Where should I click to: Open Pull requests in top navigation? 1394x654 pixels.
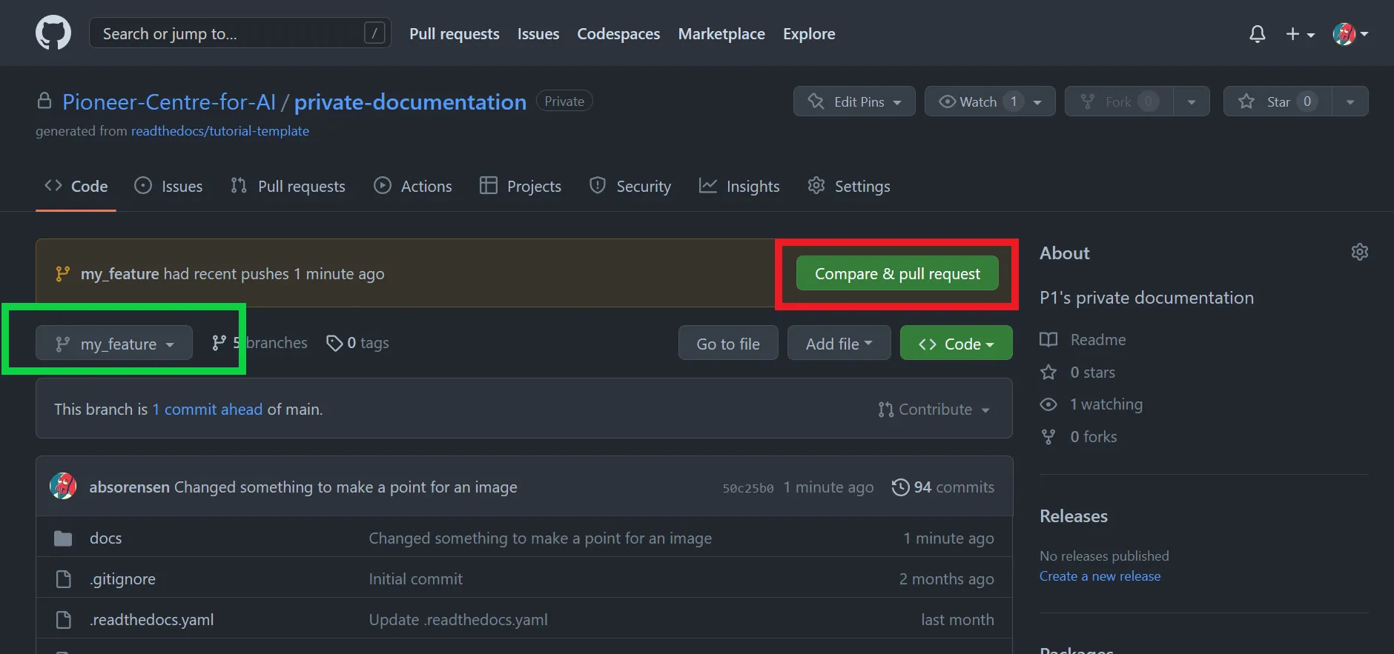(x=454, y=34)
